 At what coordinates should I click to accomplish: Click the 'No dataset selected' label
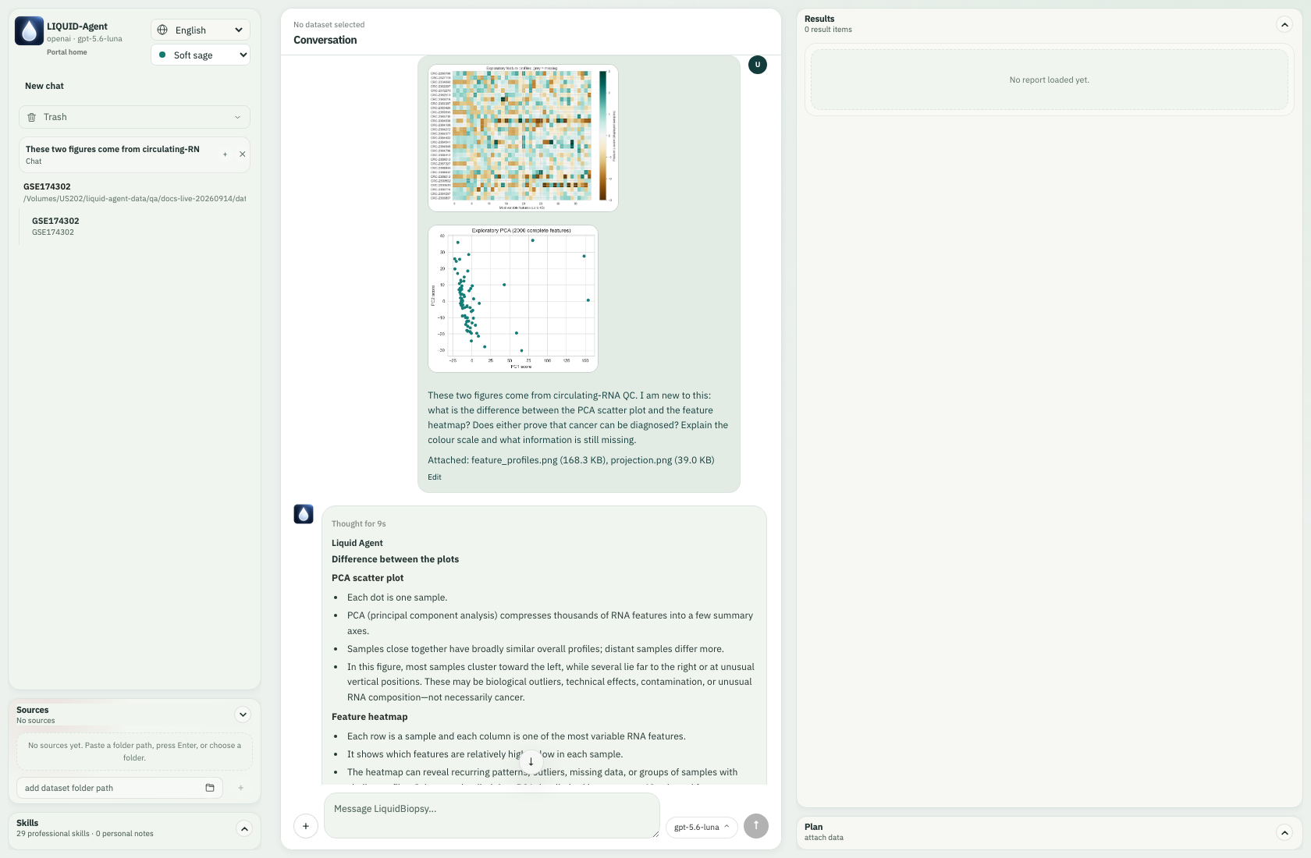pyautogui.click(x=329, y=25)
